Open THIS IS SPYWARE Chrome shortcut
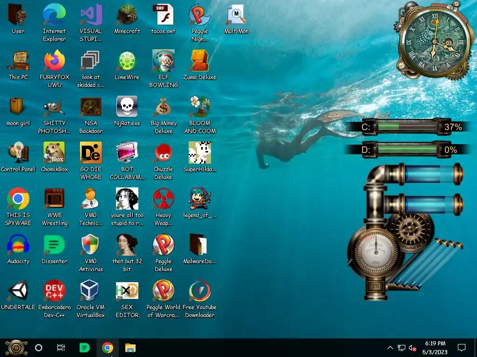This screenshot has height=357, width=477. click(x=18, y=207)
